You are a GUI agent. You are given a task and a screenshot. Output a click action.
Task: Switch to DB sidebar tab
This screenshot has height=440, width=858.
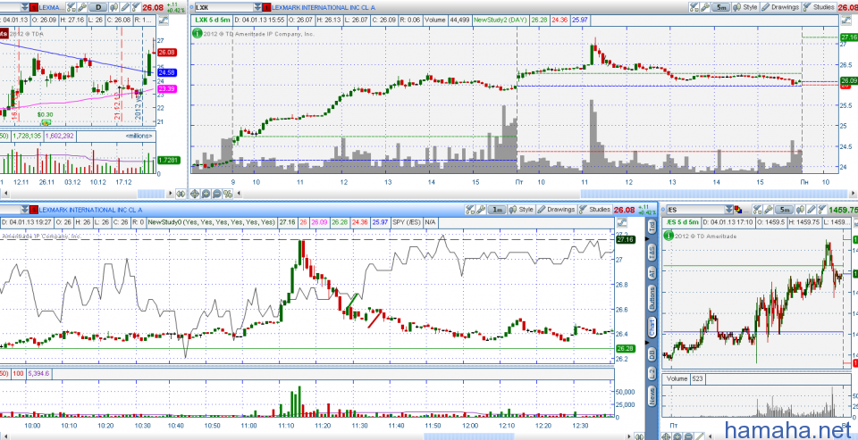click(x=652, y=353)
